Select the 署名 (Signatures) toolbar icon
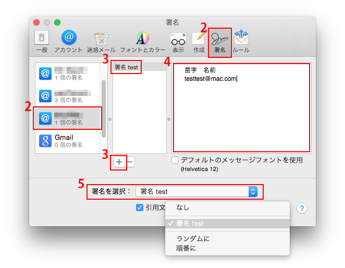The height and width of the screenshot is (268, 345). pos(219,43)
